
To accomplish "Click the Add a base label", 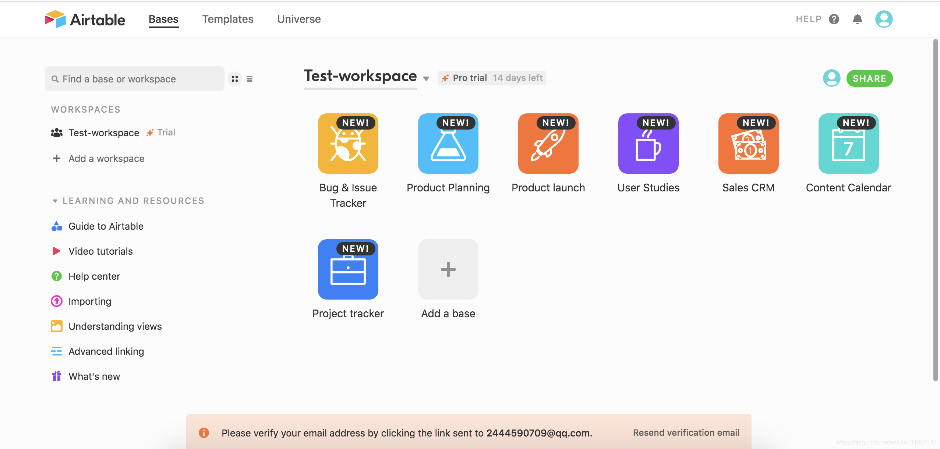I will coord(448,314).
